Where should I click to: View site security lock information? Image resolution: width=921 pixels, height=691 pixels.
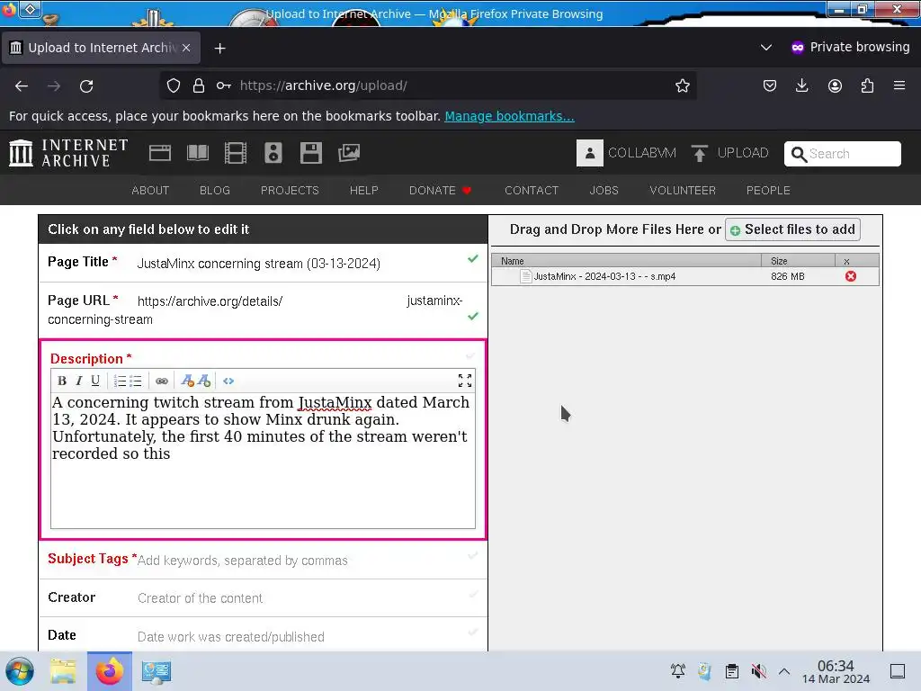(199, 85)
